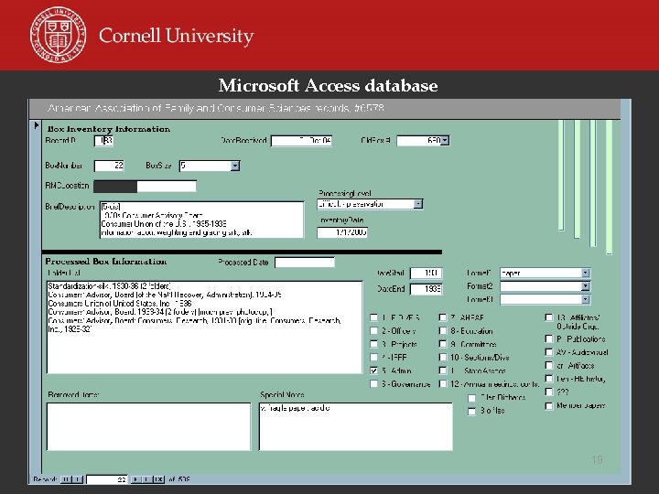Image resolution: width=659 pixels, height=494 pixels.
Task: Click inside the Folder List text area
Action: click(x=205, y=328)
